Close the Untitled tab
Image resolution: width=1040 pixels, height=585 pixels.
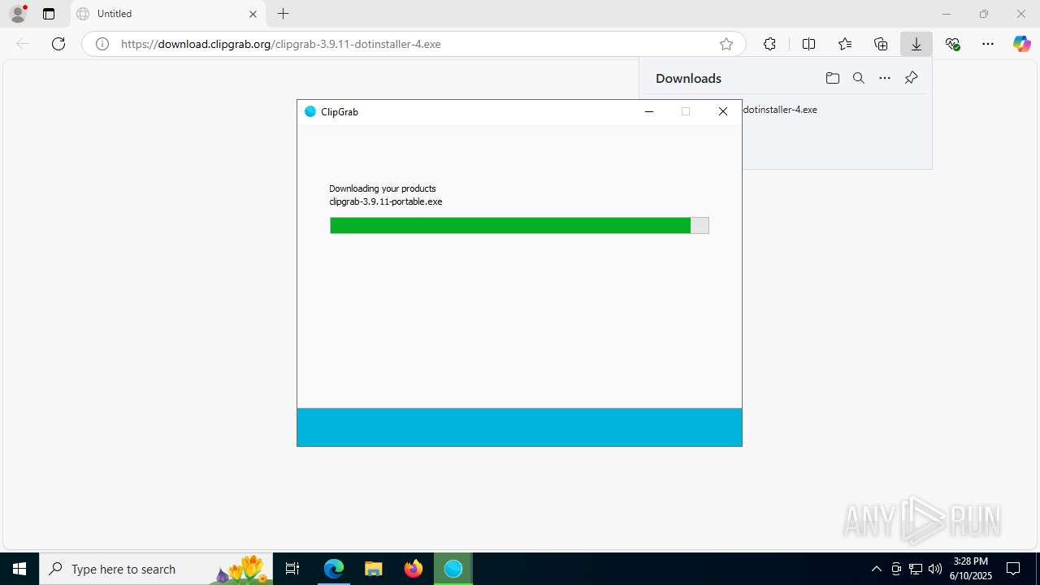tap(253, 14)
